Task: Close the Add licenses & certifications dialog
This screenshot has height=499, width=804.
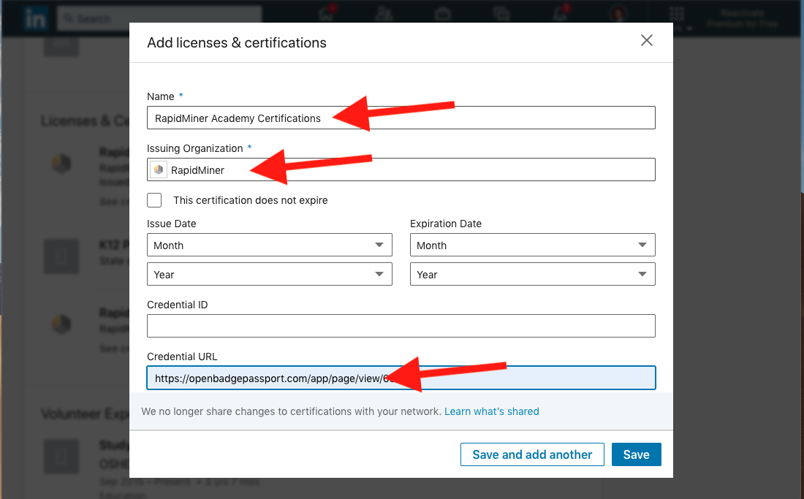Action: click(647, 40)
